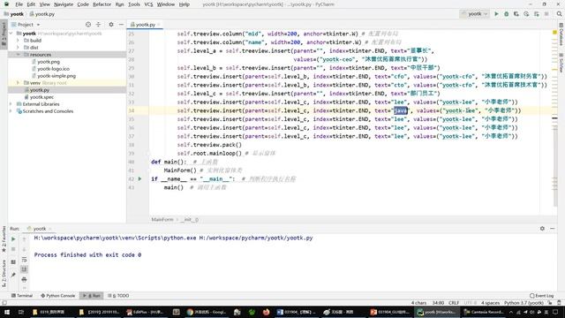Open the File menu
Image resolution: width=565 pixels, height=318 pixels.
19,4
